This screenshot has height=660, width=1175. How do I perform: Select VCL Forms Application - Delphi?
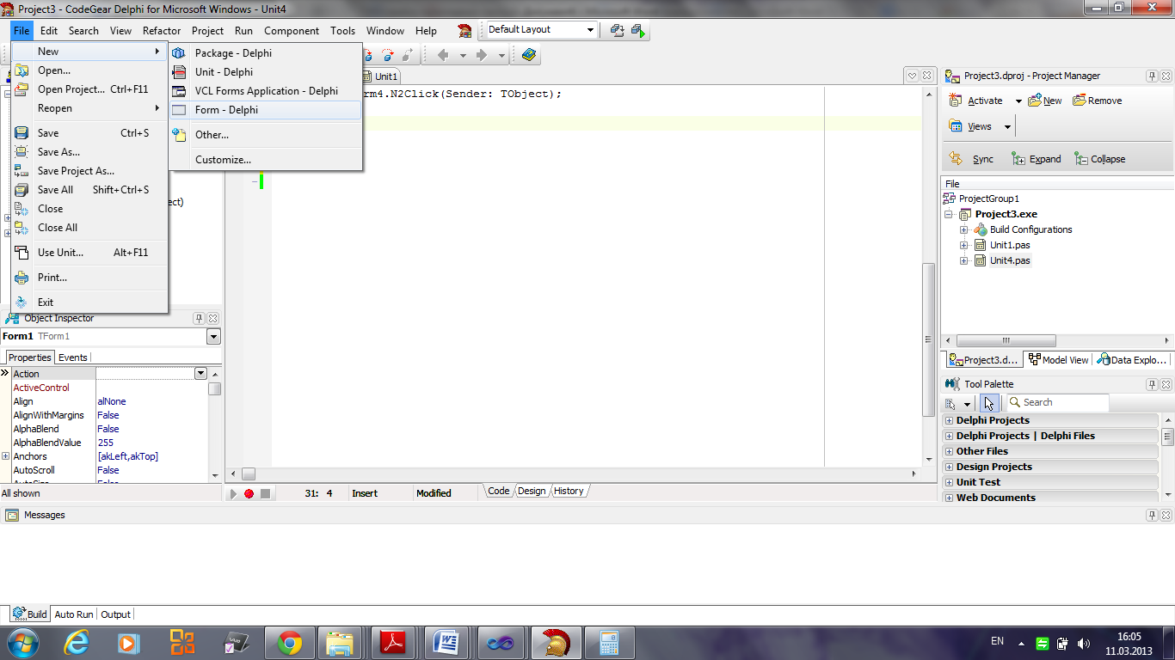coord(265,91)
